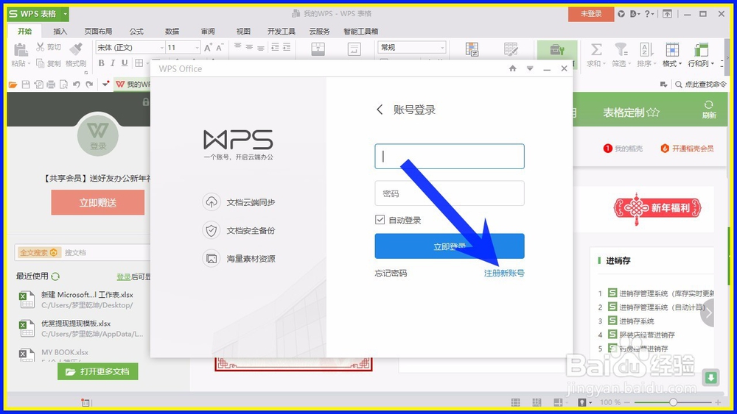
Task: Expand the 格式 dropdown arrow
Action: click(x=680, y=63)
